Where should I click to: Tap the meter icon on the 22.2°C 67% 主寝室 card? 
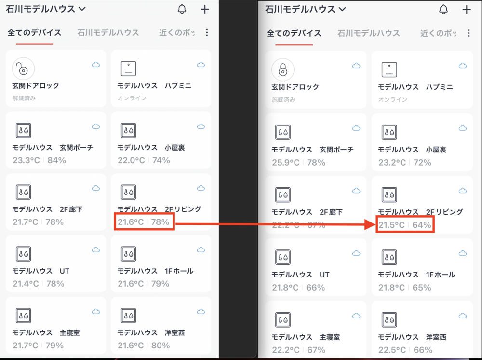click(283, 319)
